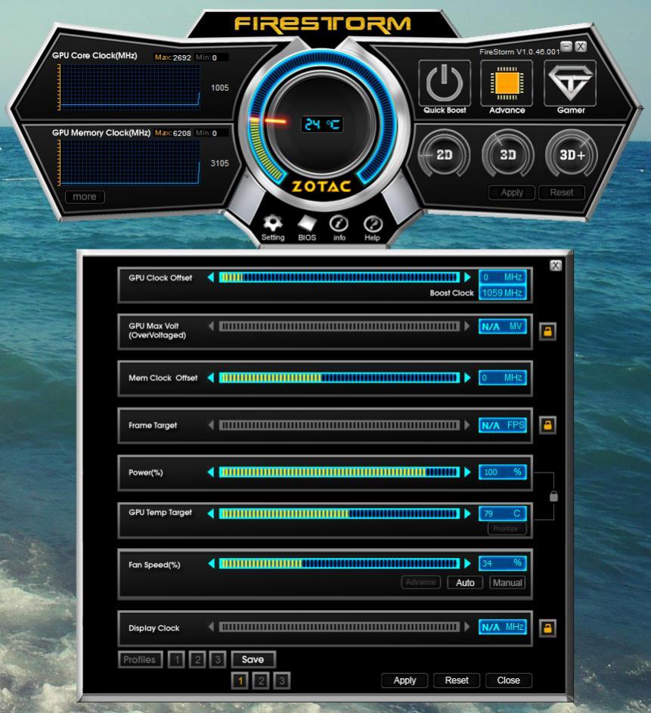Image resolution: width=651 pixels, height=713 pixels.
Task: Click the more button under clock graphs
Action: click(85, 197)
